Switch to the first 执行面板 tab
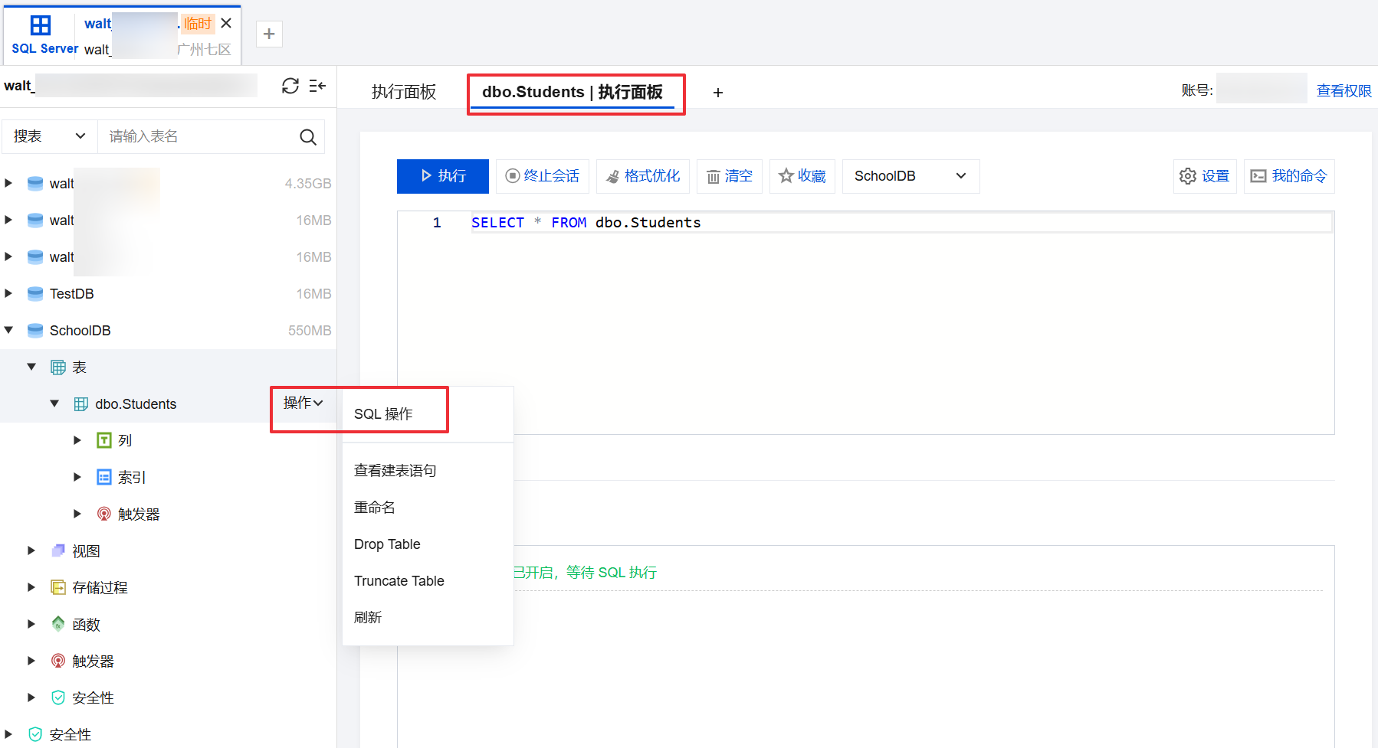This screenshot has height=748, width=1378. [x=403, y=92]
